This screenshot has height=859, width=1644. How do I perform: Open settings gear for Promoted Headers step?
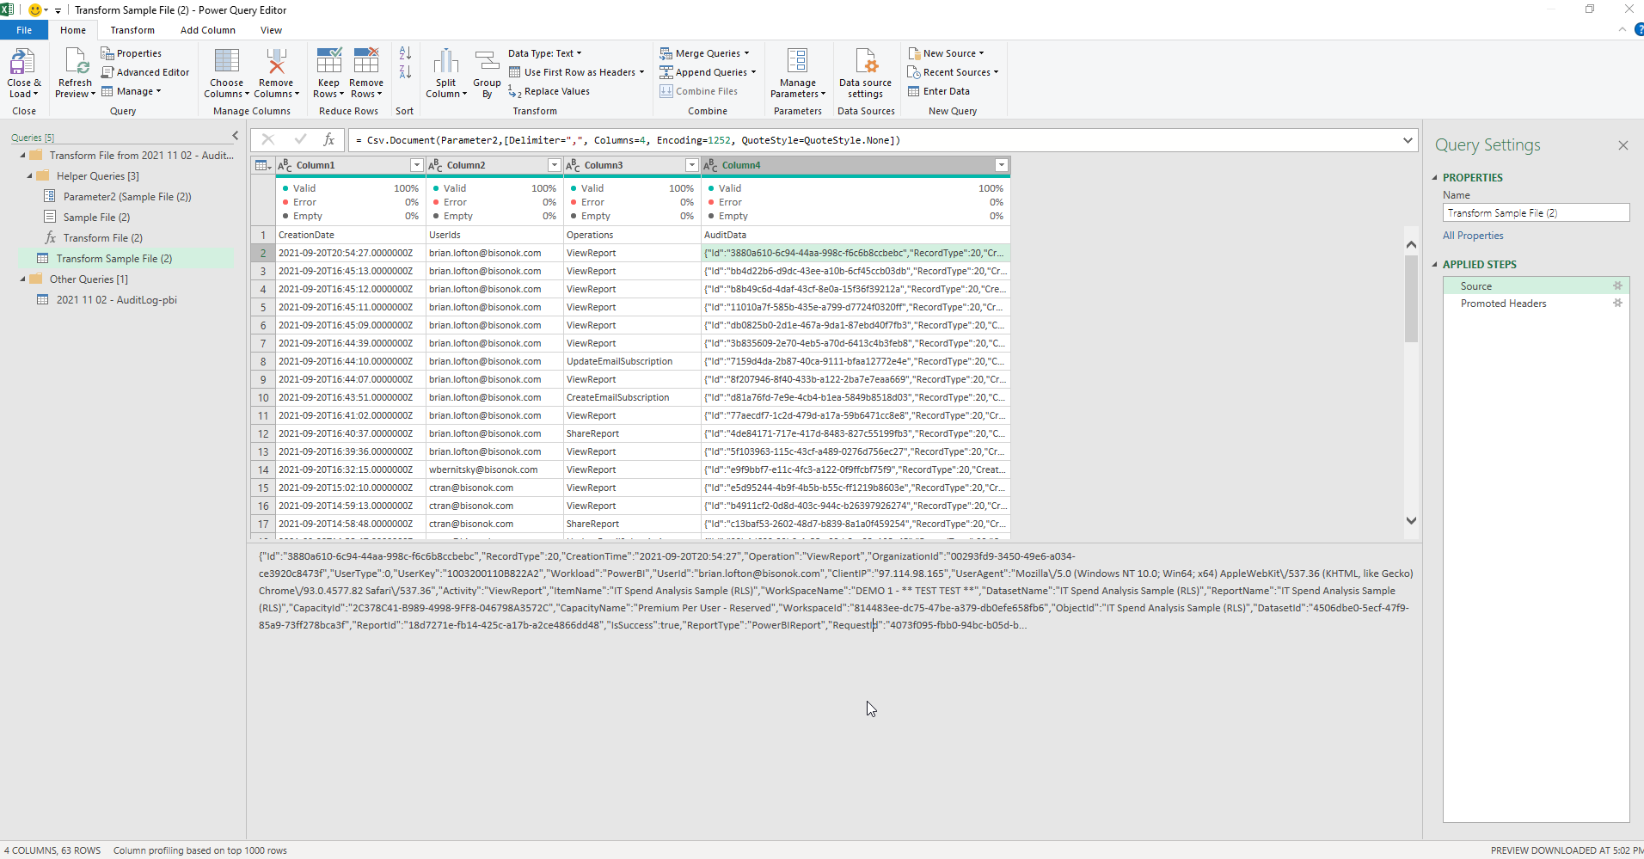coord(1617,304)
